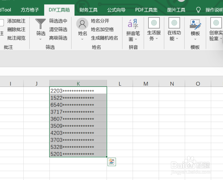Select cell starting with 3717
This screenshot has height=180, width=223.
tap(78, 112)
